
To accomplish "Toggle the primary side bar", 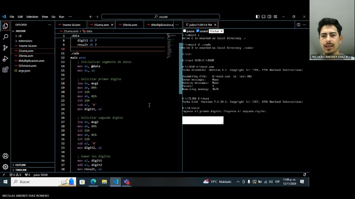I will pyautogui.click(x=258, y=17).
